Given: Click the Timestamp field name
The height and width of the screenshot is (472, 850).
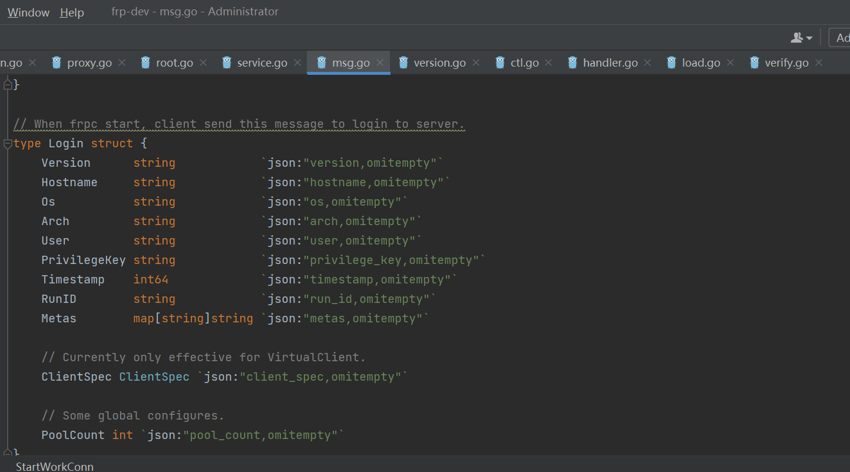Looking at the screenshot, I should click(73, 280).
